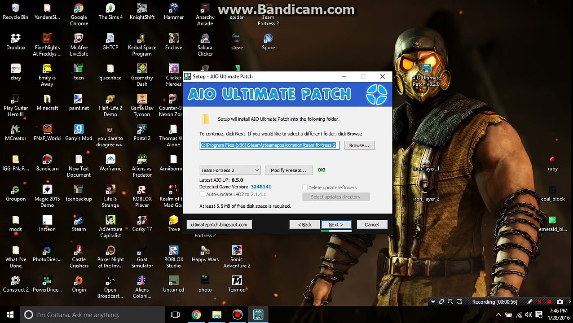573x323 pixels.
Task: Select the Steam desktop icon
Action: point(79,224)
